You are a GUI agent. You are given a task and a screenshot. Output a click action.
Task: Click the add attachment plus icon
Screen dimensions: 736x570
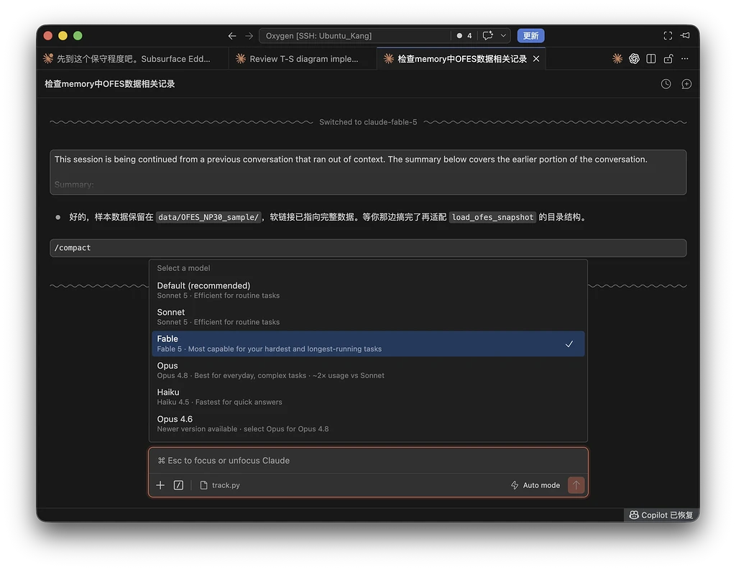point(160,485)
